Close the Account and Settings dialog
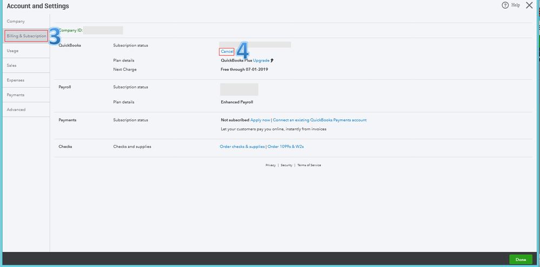Image resolution: width=540 pixels, height=267 pixels. coord(529,5)
